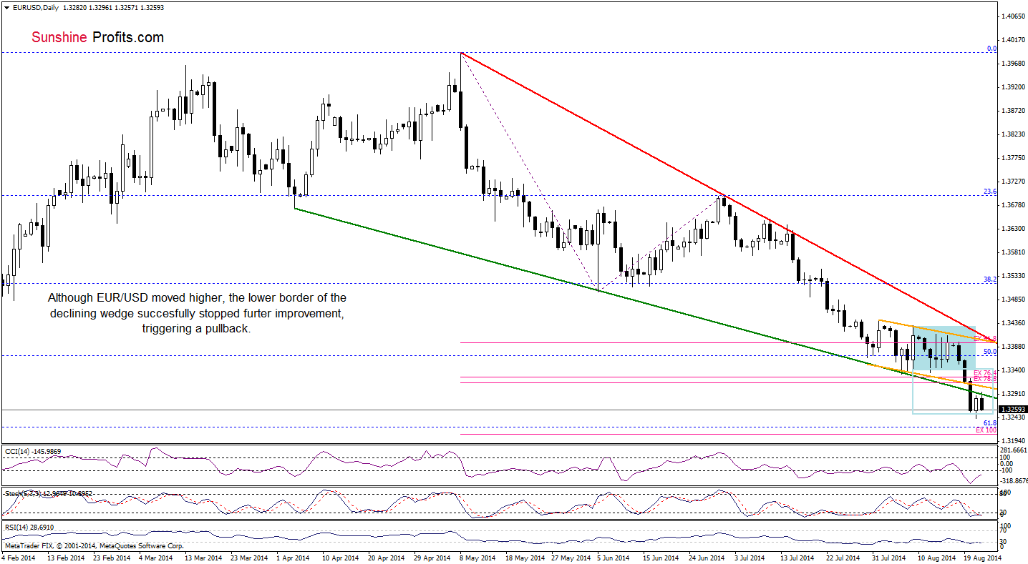Click the 27 May 2014 date label

tap(571, 557)
